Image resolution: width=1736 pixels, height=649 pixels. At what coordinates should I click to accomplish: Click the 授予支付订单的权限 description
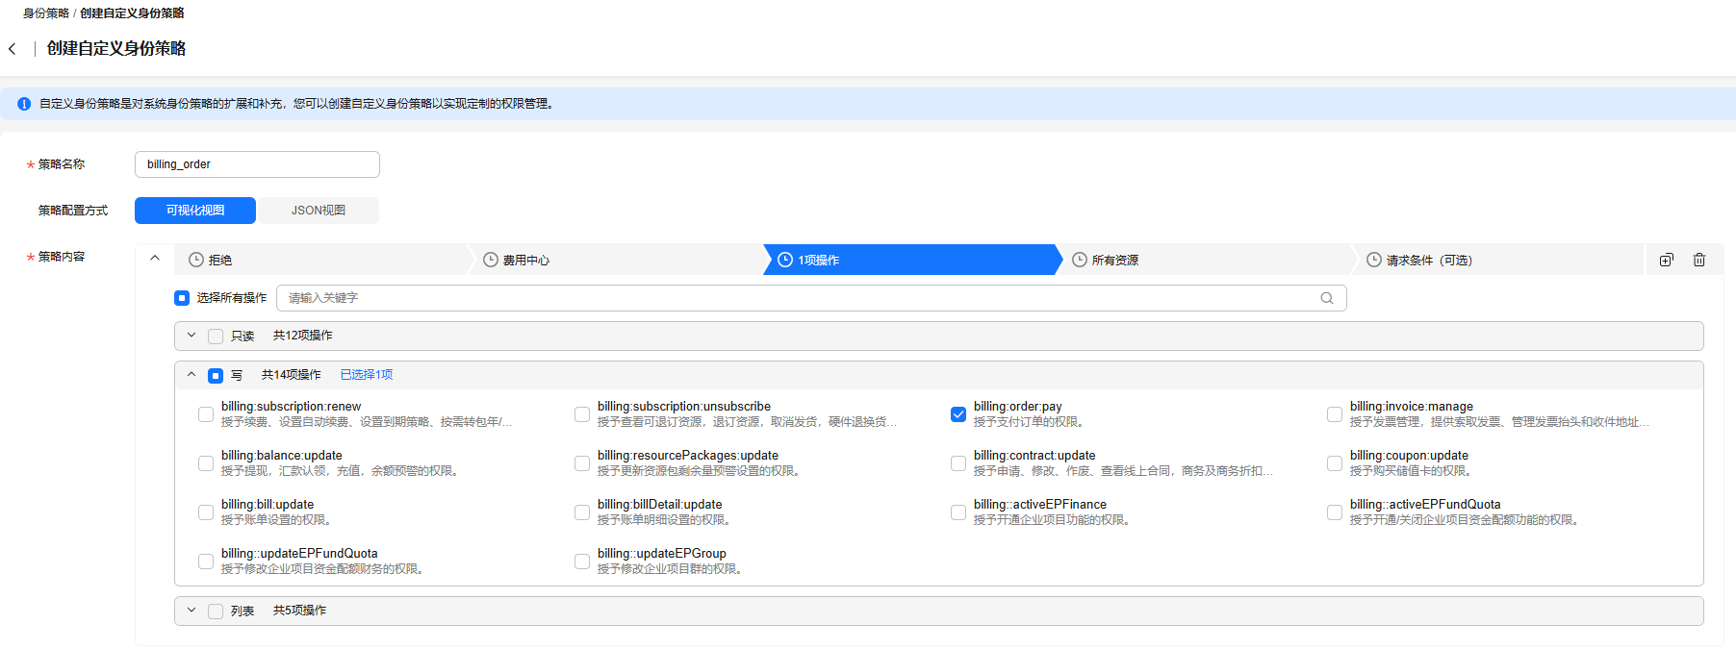[1031, 422]
